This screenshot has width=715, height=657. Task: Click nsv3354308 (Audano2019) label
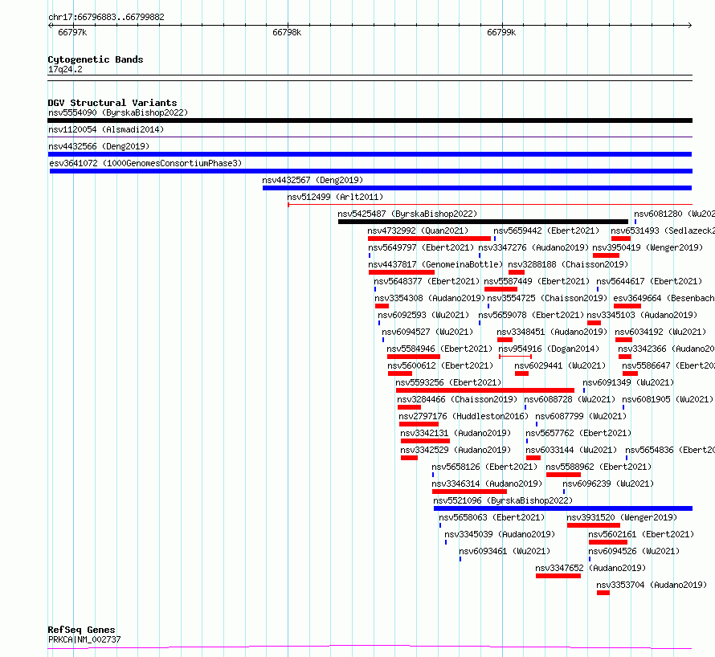coord(430,298)
